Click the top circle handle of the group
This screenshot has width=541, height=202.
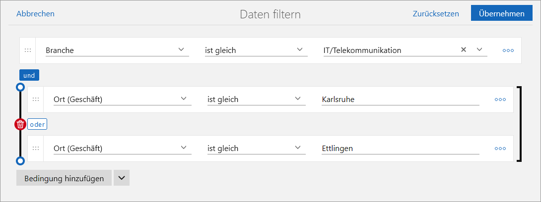20,87
